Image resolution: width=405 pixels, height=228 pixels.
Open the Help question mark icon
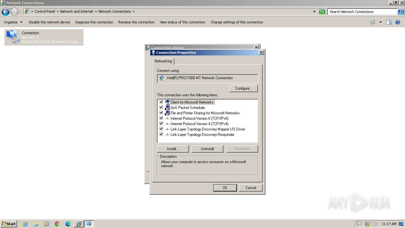tap(398, 22)
